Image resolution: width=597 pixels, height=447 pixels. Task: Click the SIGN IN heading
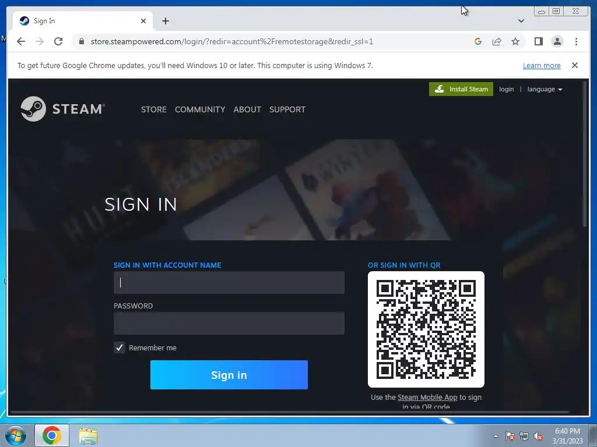141,204
